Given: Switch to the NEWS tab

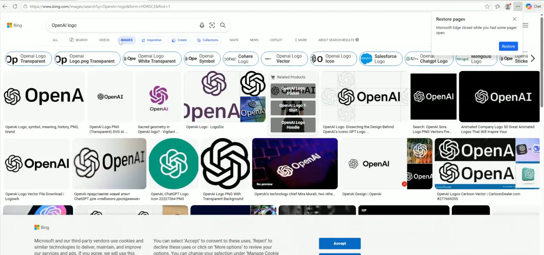Looking at the screenshot, I should pyautogui.click(x=254, y=40).
